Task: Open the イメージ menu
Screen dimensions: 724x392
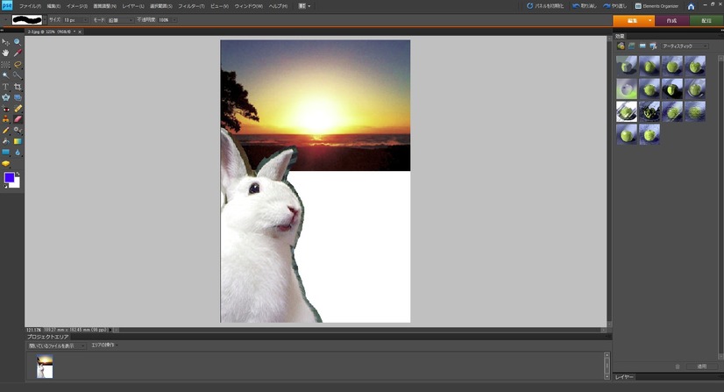Action: (x=76, y=6)
